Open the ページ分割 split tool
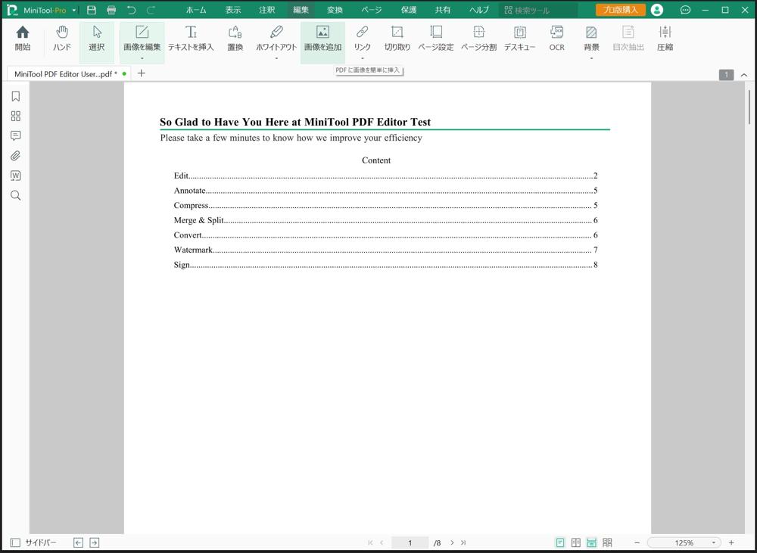Viewport: 757px width, 553px height. 478,39
